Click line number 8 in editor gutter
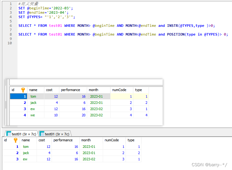232x170 pixels. (11, 34)
